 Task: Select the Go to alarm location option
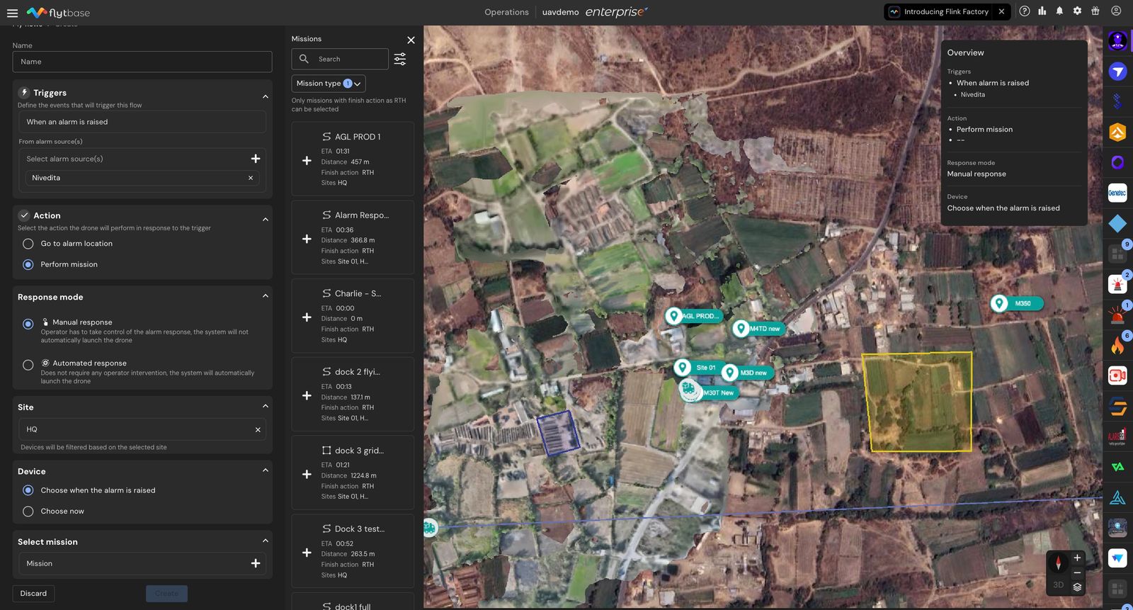28,244
